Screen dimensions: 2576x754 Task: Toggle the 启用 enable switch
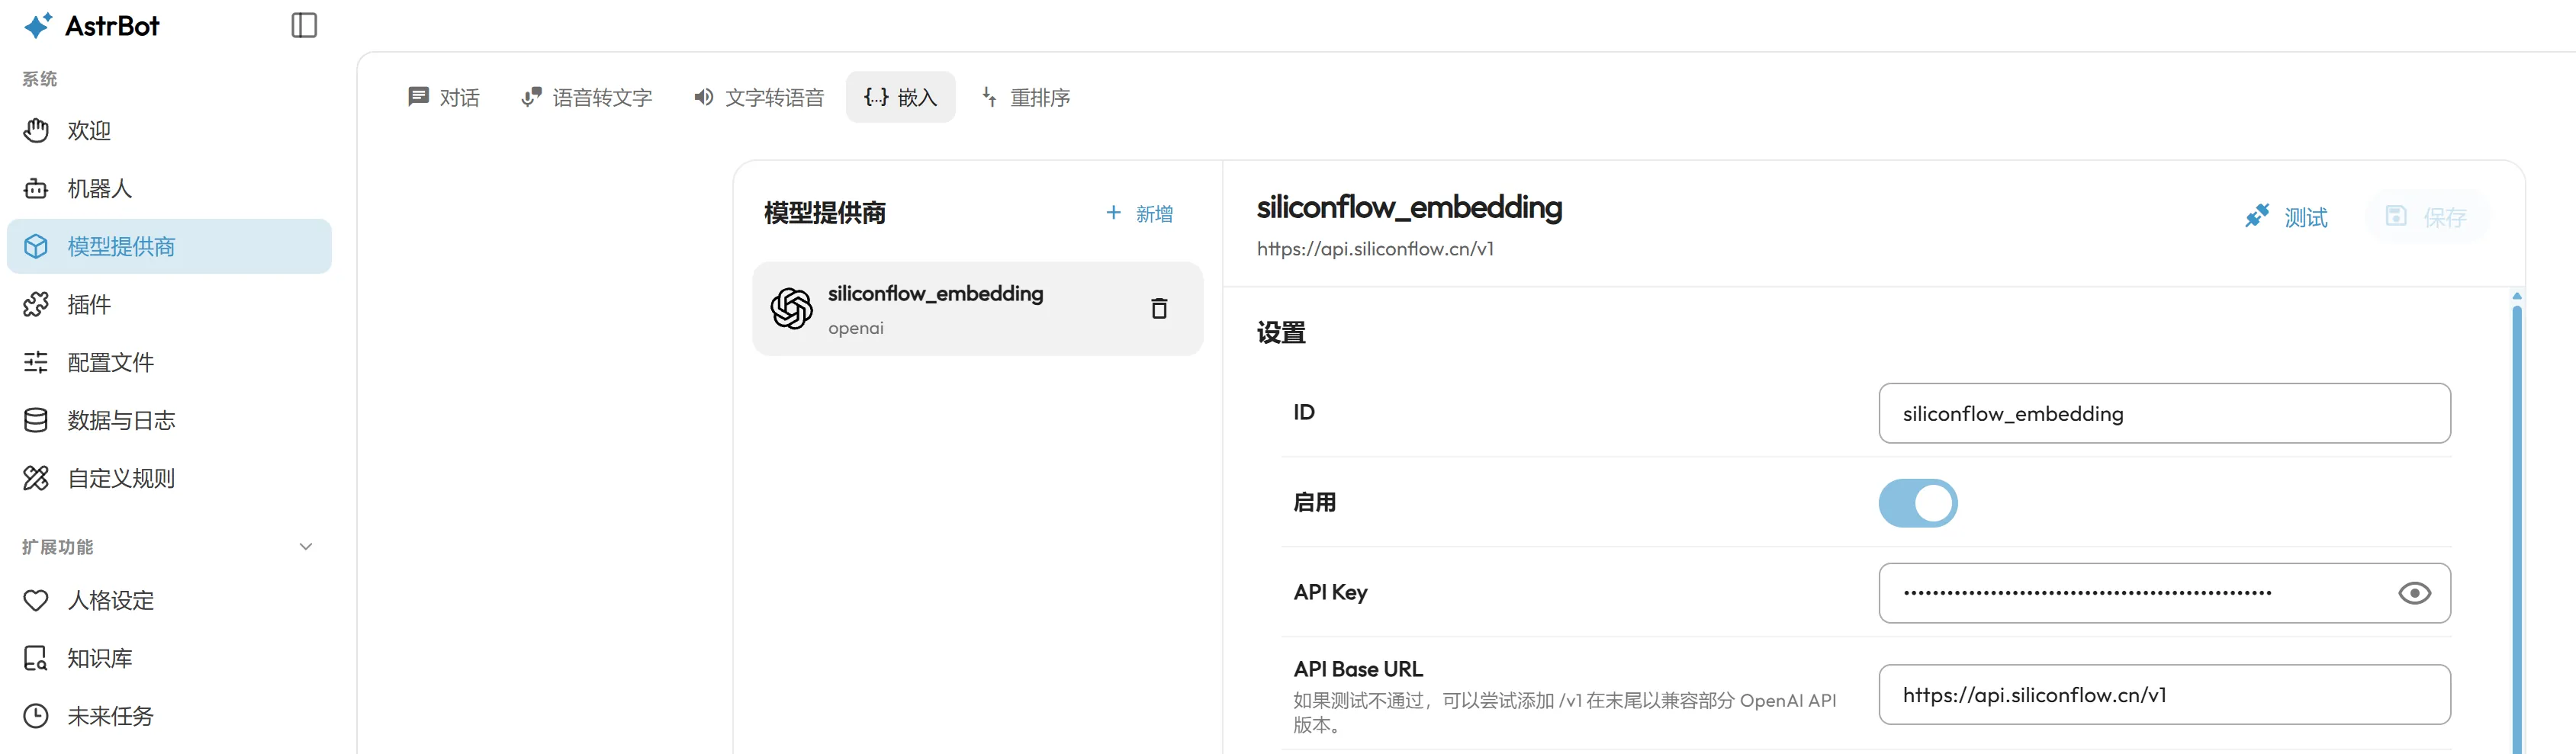pyautogui.click(x=1917, y=503)
